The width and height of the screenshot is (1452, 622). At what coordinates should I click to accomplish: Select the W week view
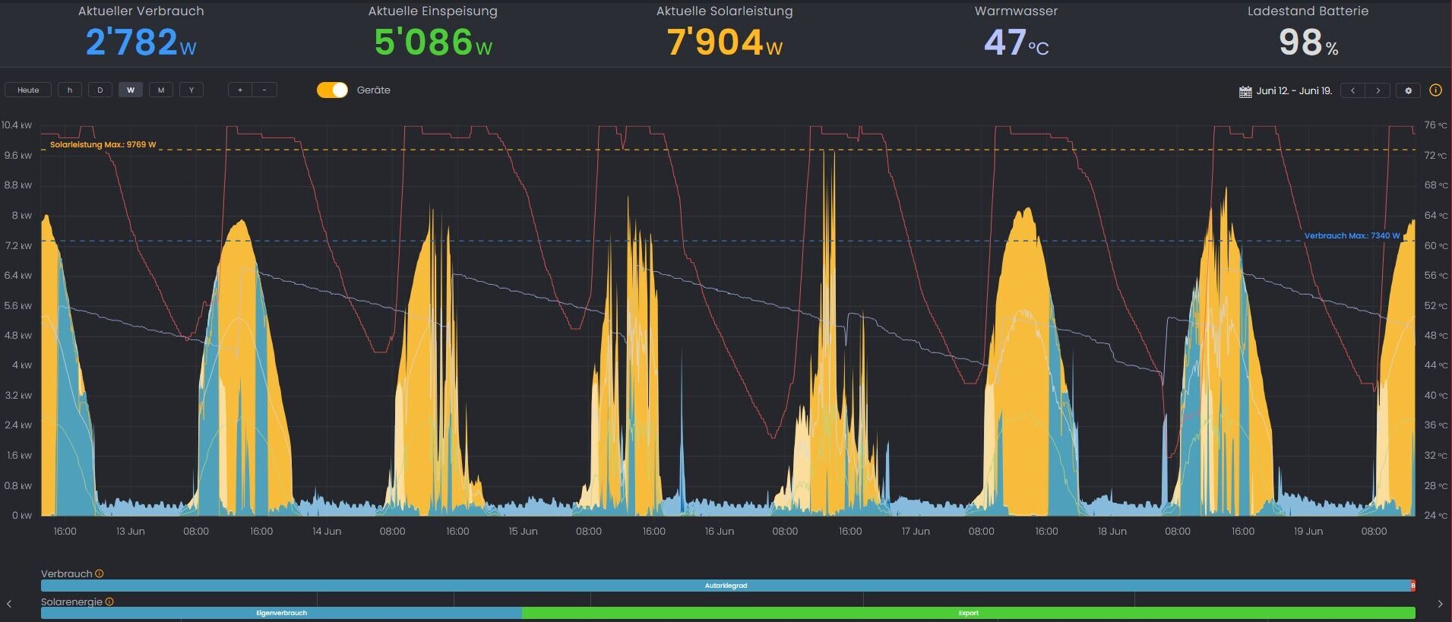(x=131, y=90)
